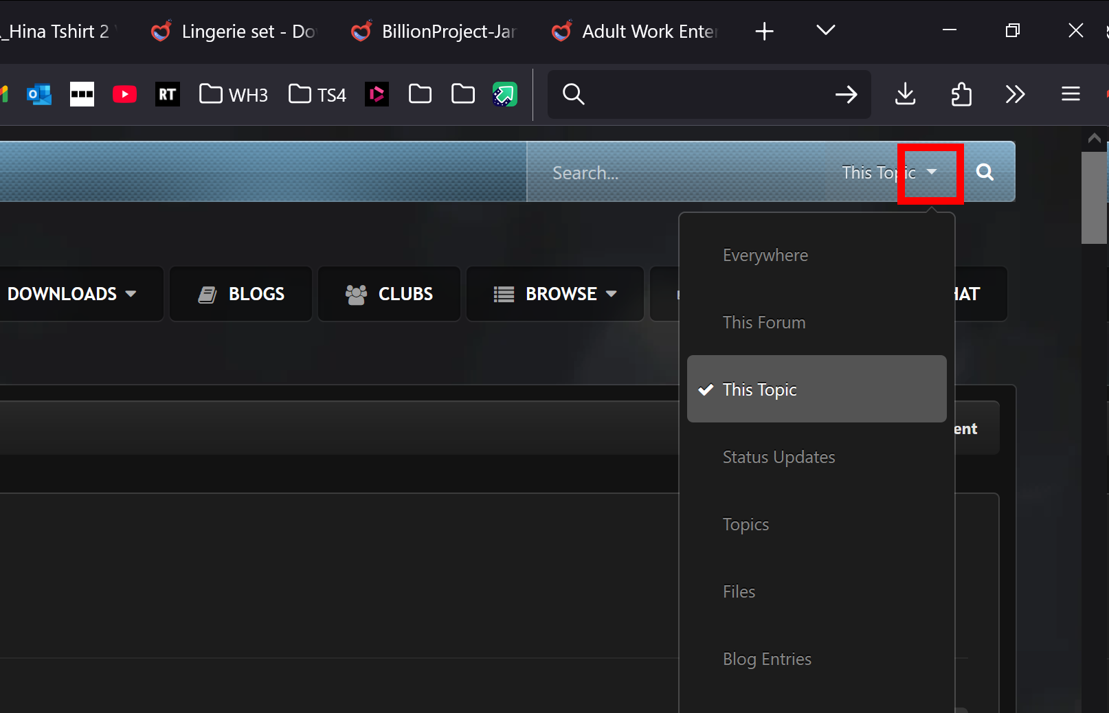Open the YouTube bookmark

point(124,94)
